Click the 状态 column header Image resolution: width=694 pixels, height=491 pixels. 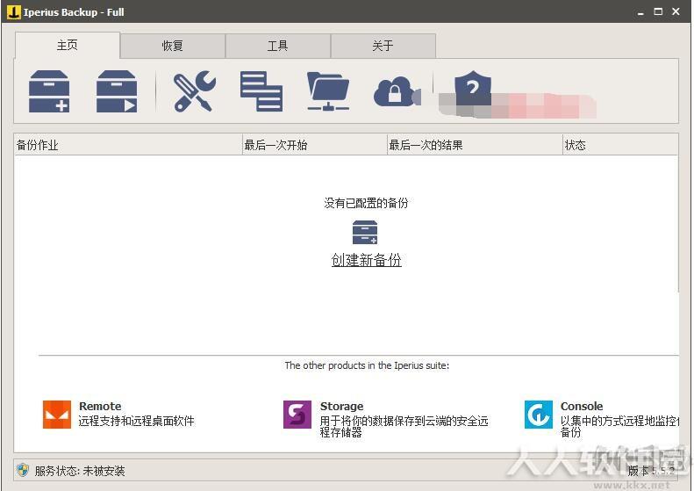coord(620,145)
